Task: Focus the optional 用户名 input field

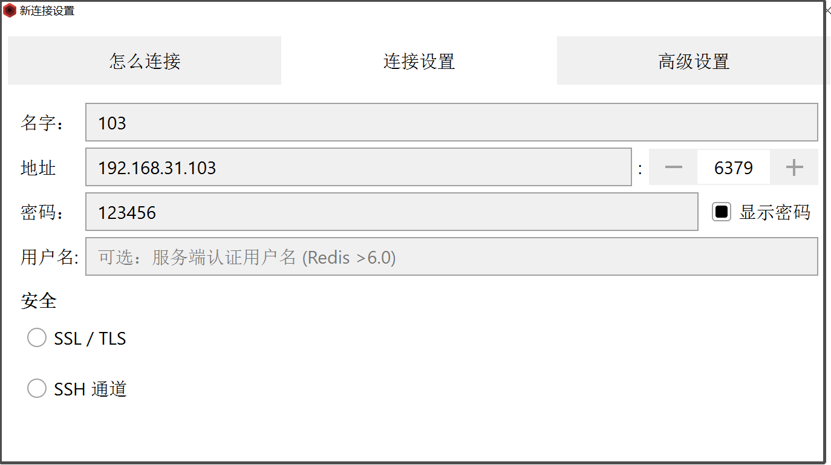Action: click(x=451, y=257)
